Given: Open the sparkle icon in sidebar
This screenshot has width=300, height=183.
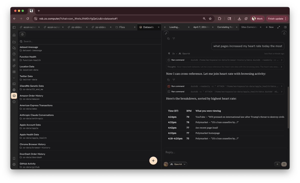Looking at the screenshot, I should 14,66.
